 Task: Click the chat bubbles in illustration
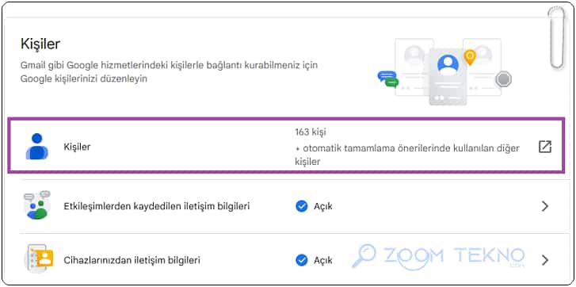(388, 79)
